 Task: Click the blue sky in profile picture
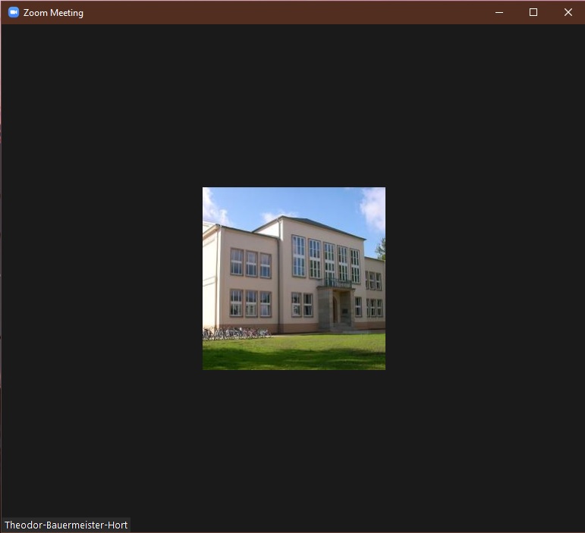point(304,200)
